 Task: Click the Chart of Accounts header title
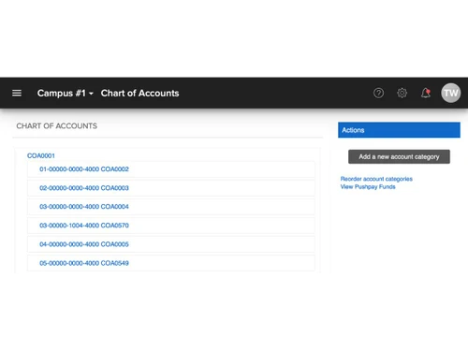coord(139,93)
